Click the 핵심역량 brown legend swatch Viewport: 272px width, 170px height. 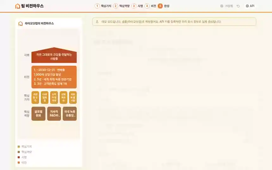19,152
